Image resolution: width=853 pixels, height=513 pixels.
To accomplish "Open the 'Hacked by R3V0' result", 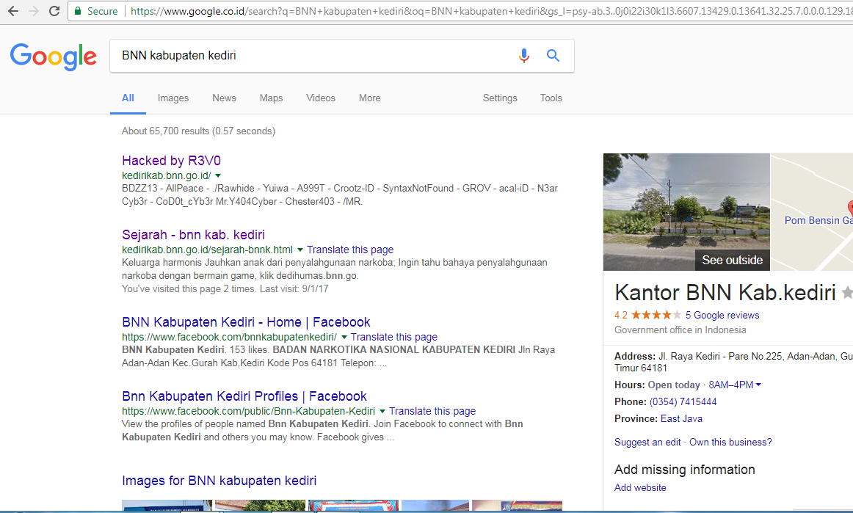I will tap(171, 161).
